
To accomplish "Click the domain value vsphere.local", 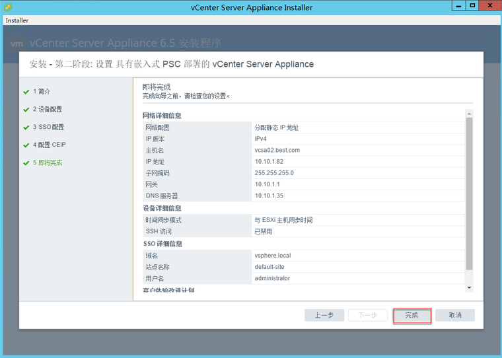I will 273,256.
